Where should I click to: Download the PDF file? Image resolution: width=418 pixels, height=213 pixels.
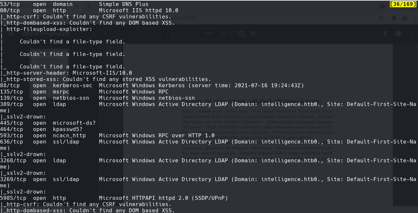pos(385,34)
